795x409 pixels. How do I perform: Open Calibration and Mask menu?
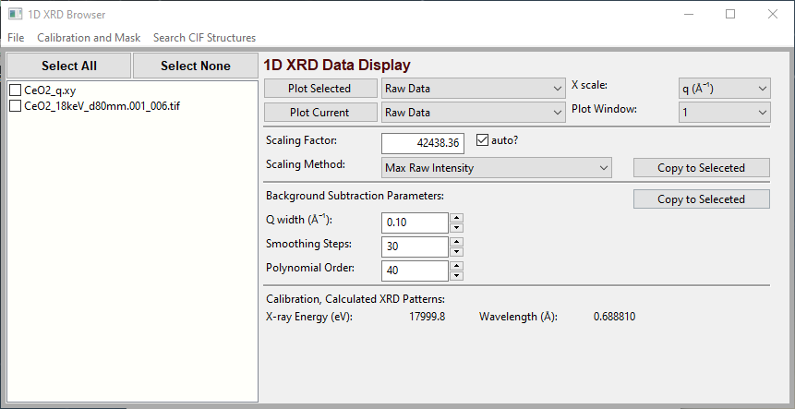coord(89,38)
